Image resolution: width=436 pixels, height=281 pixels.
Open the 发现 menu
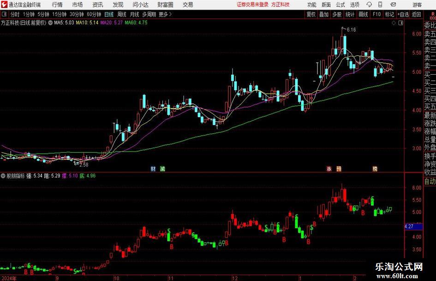[x=118, y=5]
